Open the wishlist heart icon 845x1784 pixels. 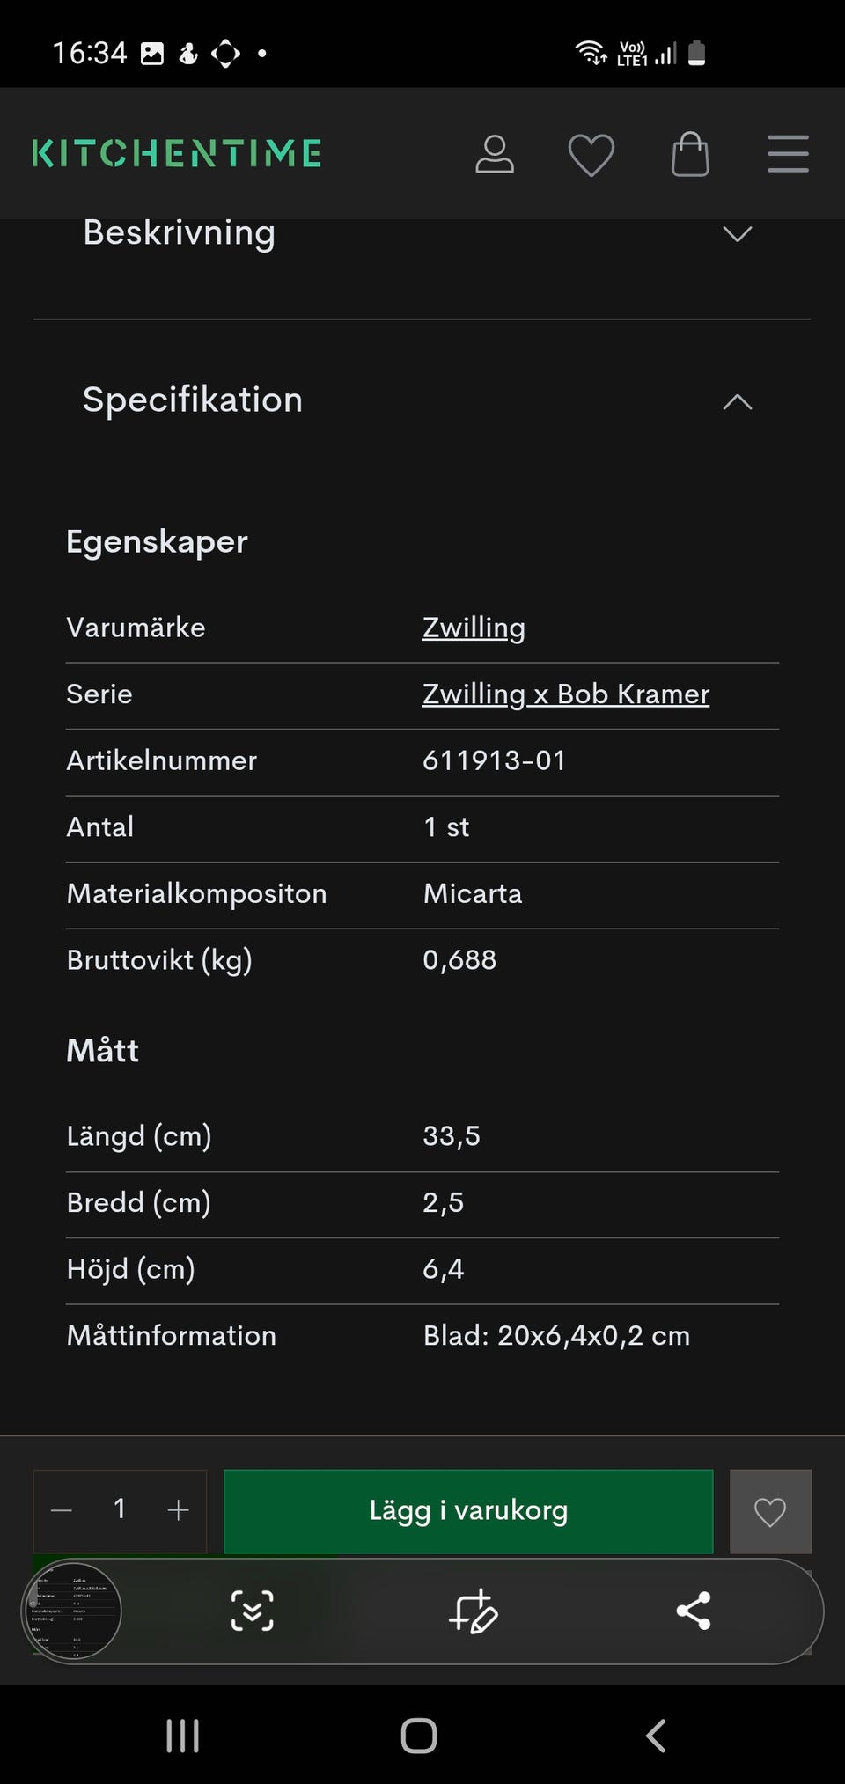coord(591,153)
